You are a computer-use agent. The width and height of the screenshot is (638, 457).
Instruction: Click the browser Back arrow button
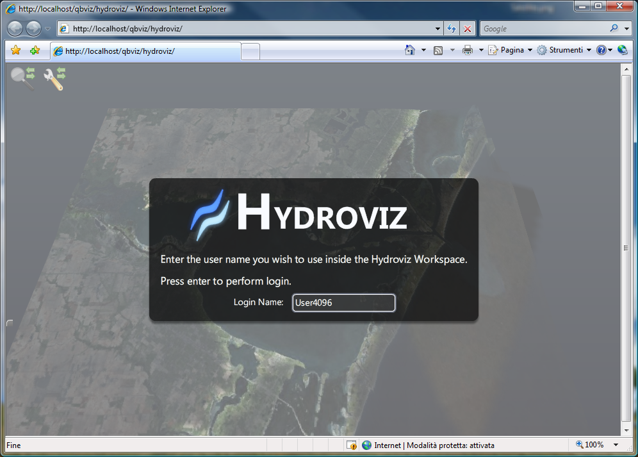click(15, 28)
